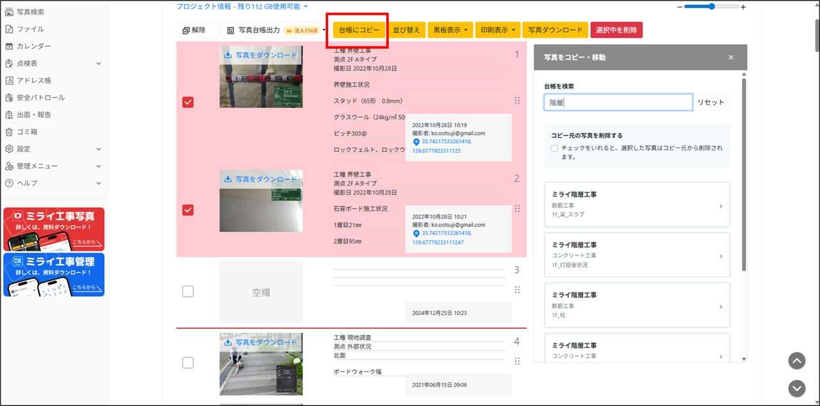Click drag handle dots on photo row 1

pyautogui.click(x=517, y=100)
